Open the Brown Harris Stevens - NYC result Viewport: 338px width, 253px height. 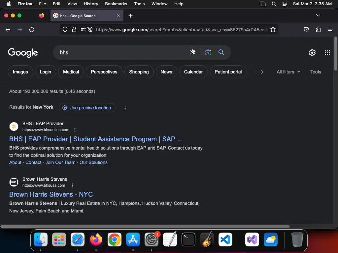pyautogui.click(x=51, y=194)
